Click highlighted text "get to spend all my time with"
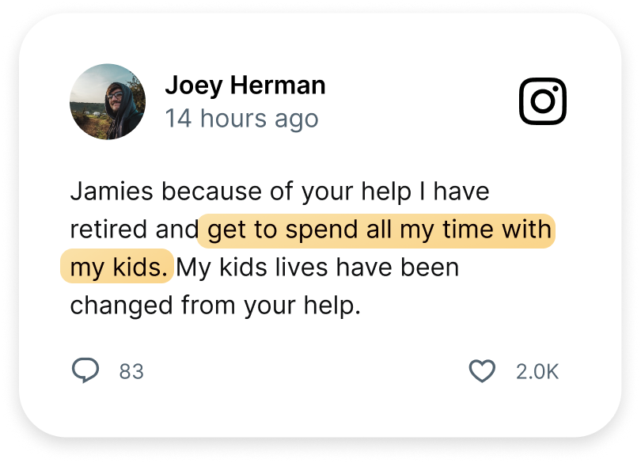This screenshot has width=641, height=463. (379, 230)
